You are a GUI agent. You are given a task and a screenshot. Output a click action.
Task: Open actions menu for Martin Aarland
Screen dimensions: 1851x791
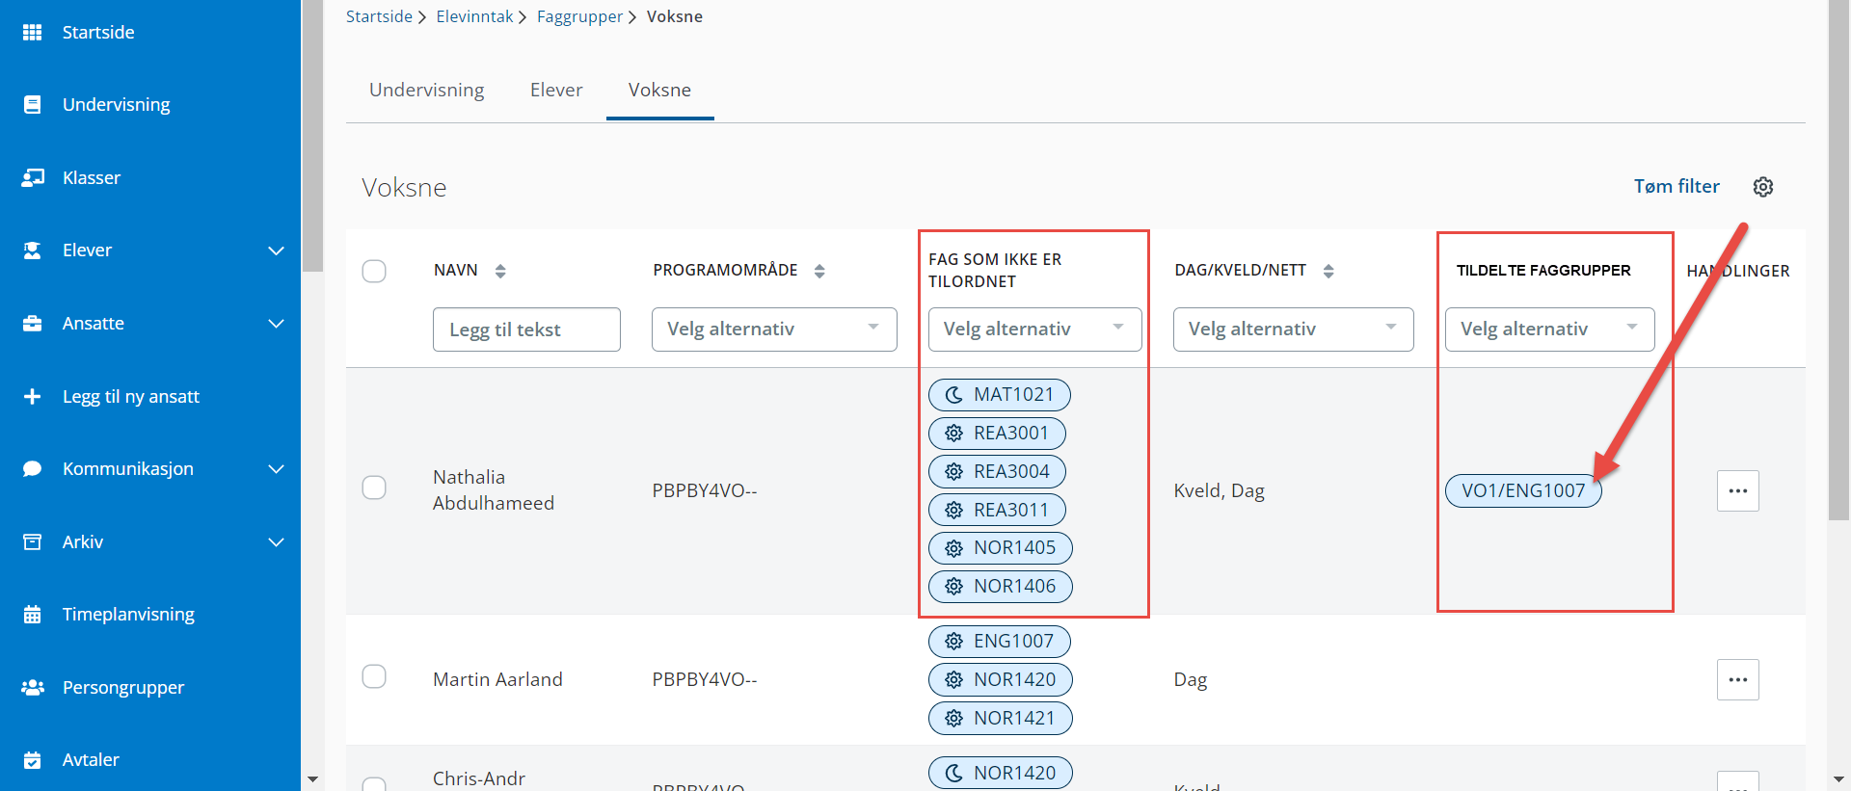[1738, 679]
